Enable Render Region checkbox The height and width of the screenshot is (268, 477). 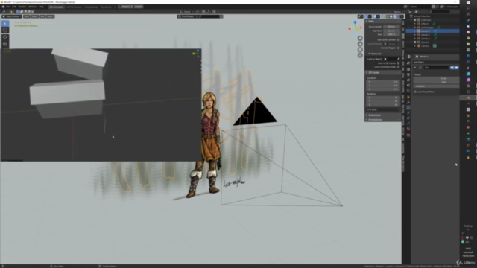[398, 48]
